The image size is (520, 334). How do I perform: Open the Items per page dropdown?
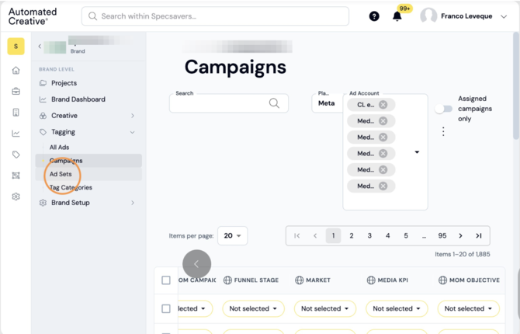click(x=233, y=235)
